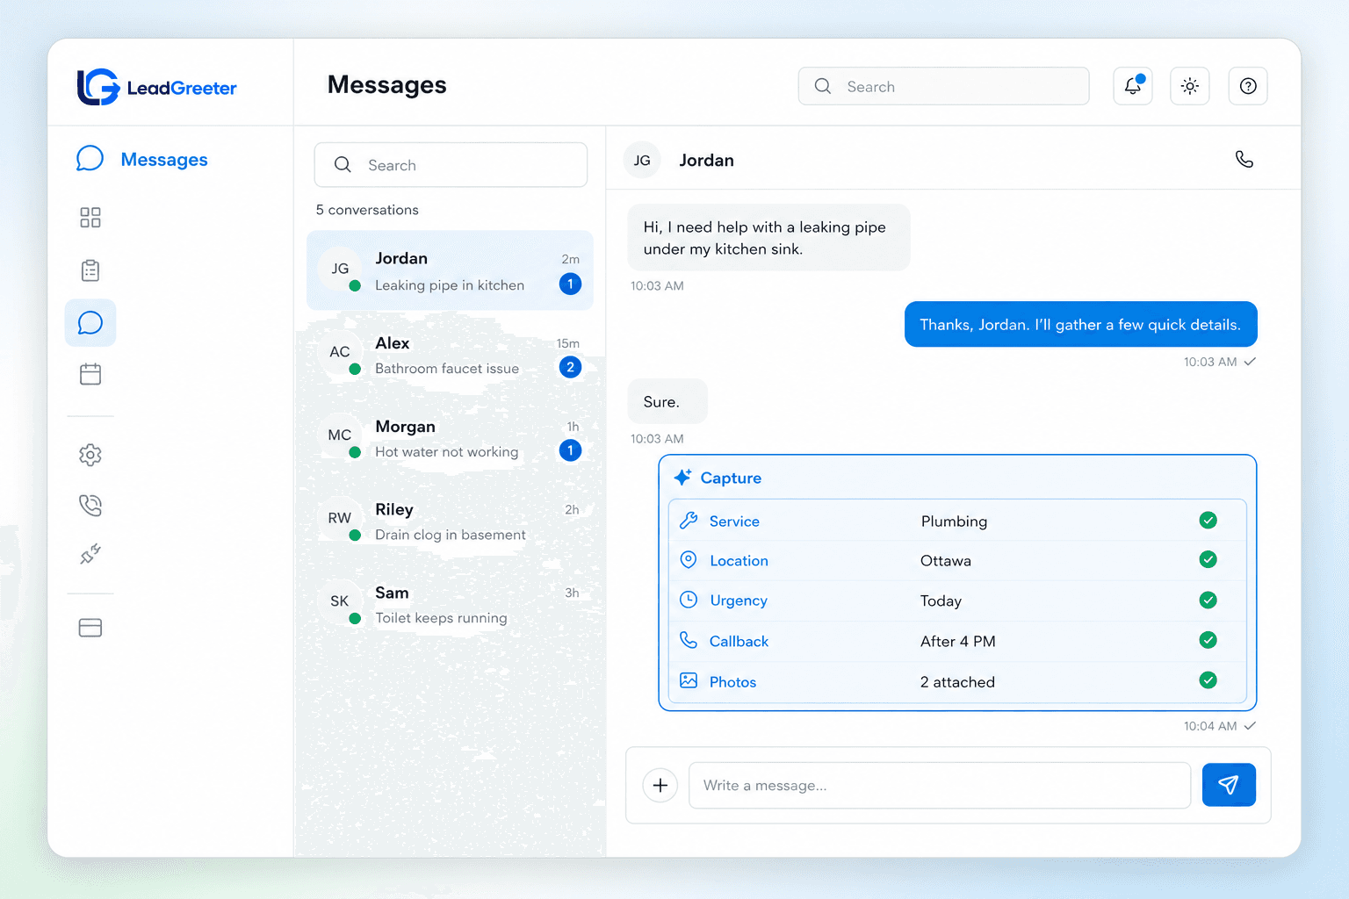Click the Messages page title
The image size is (1349, 899).
click(387, 85)
